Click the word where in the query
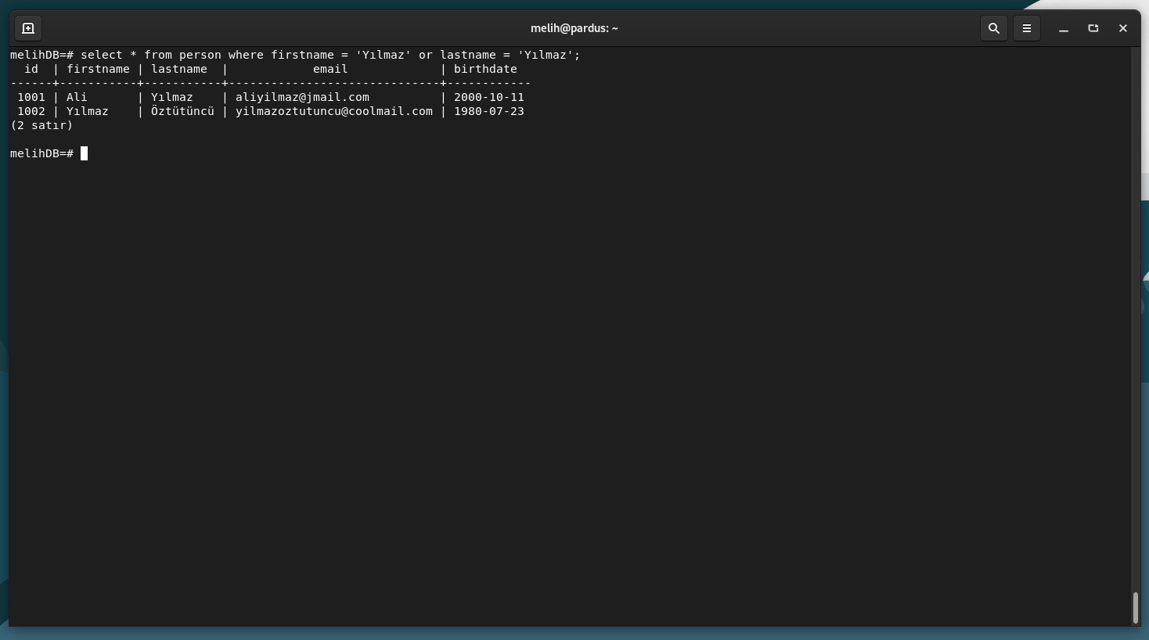This screenshot has width=1149, height=640. tap(246, 55)
